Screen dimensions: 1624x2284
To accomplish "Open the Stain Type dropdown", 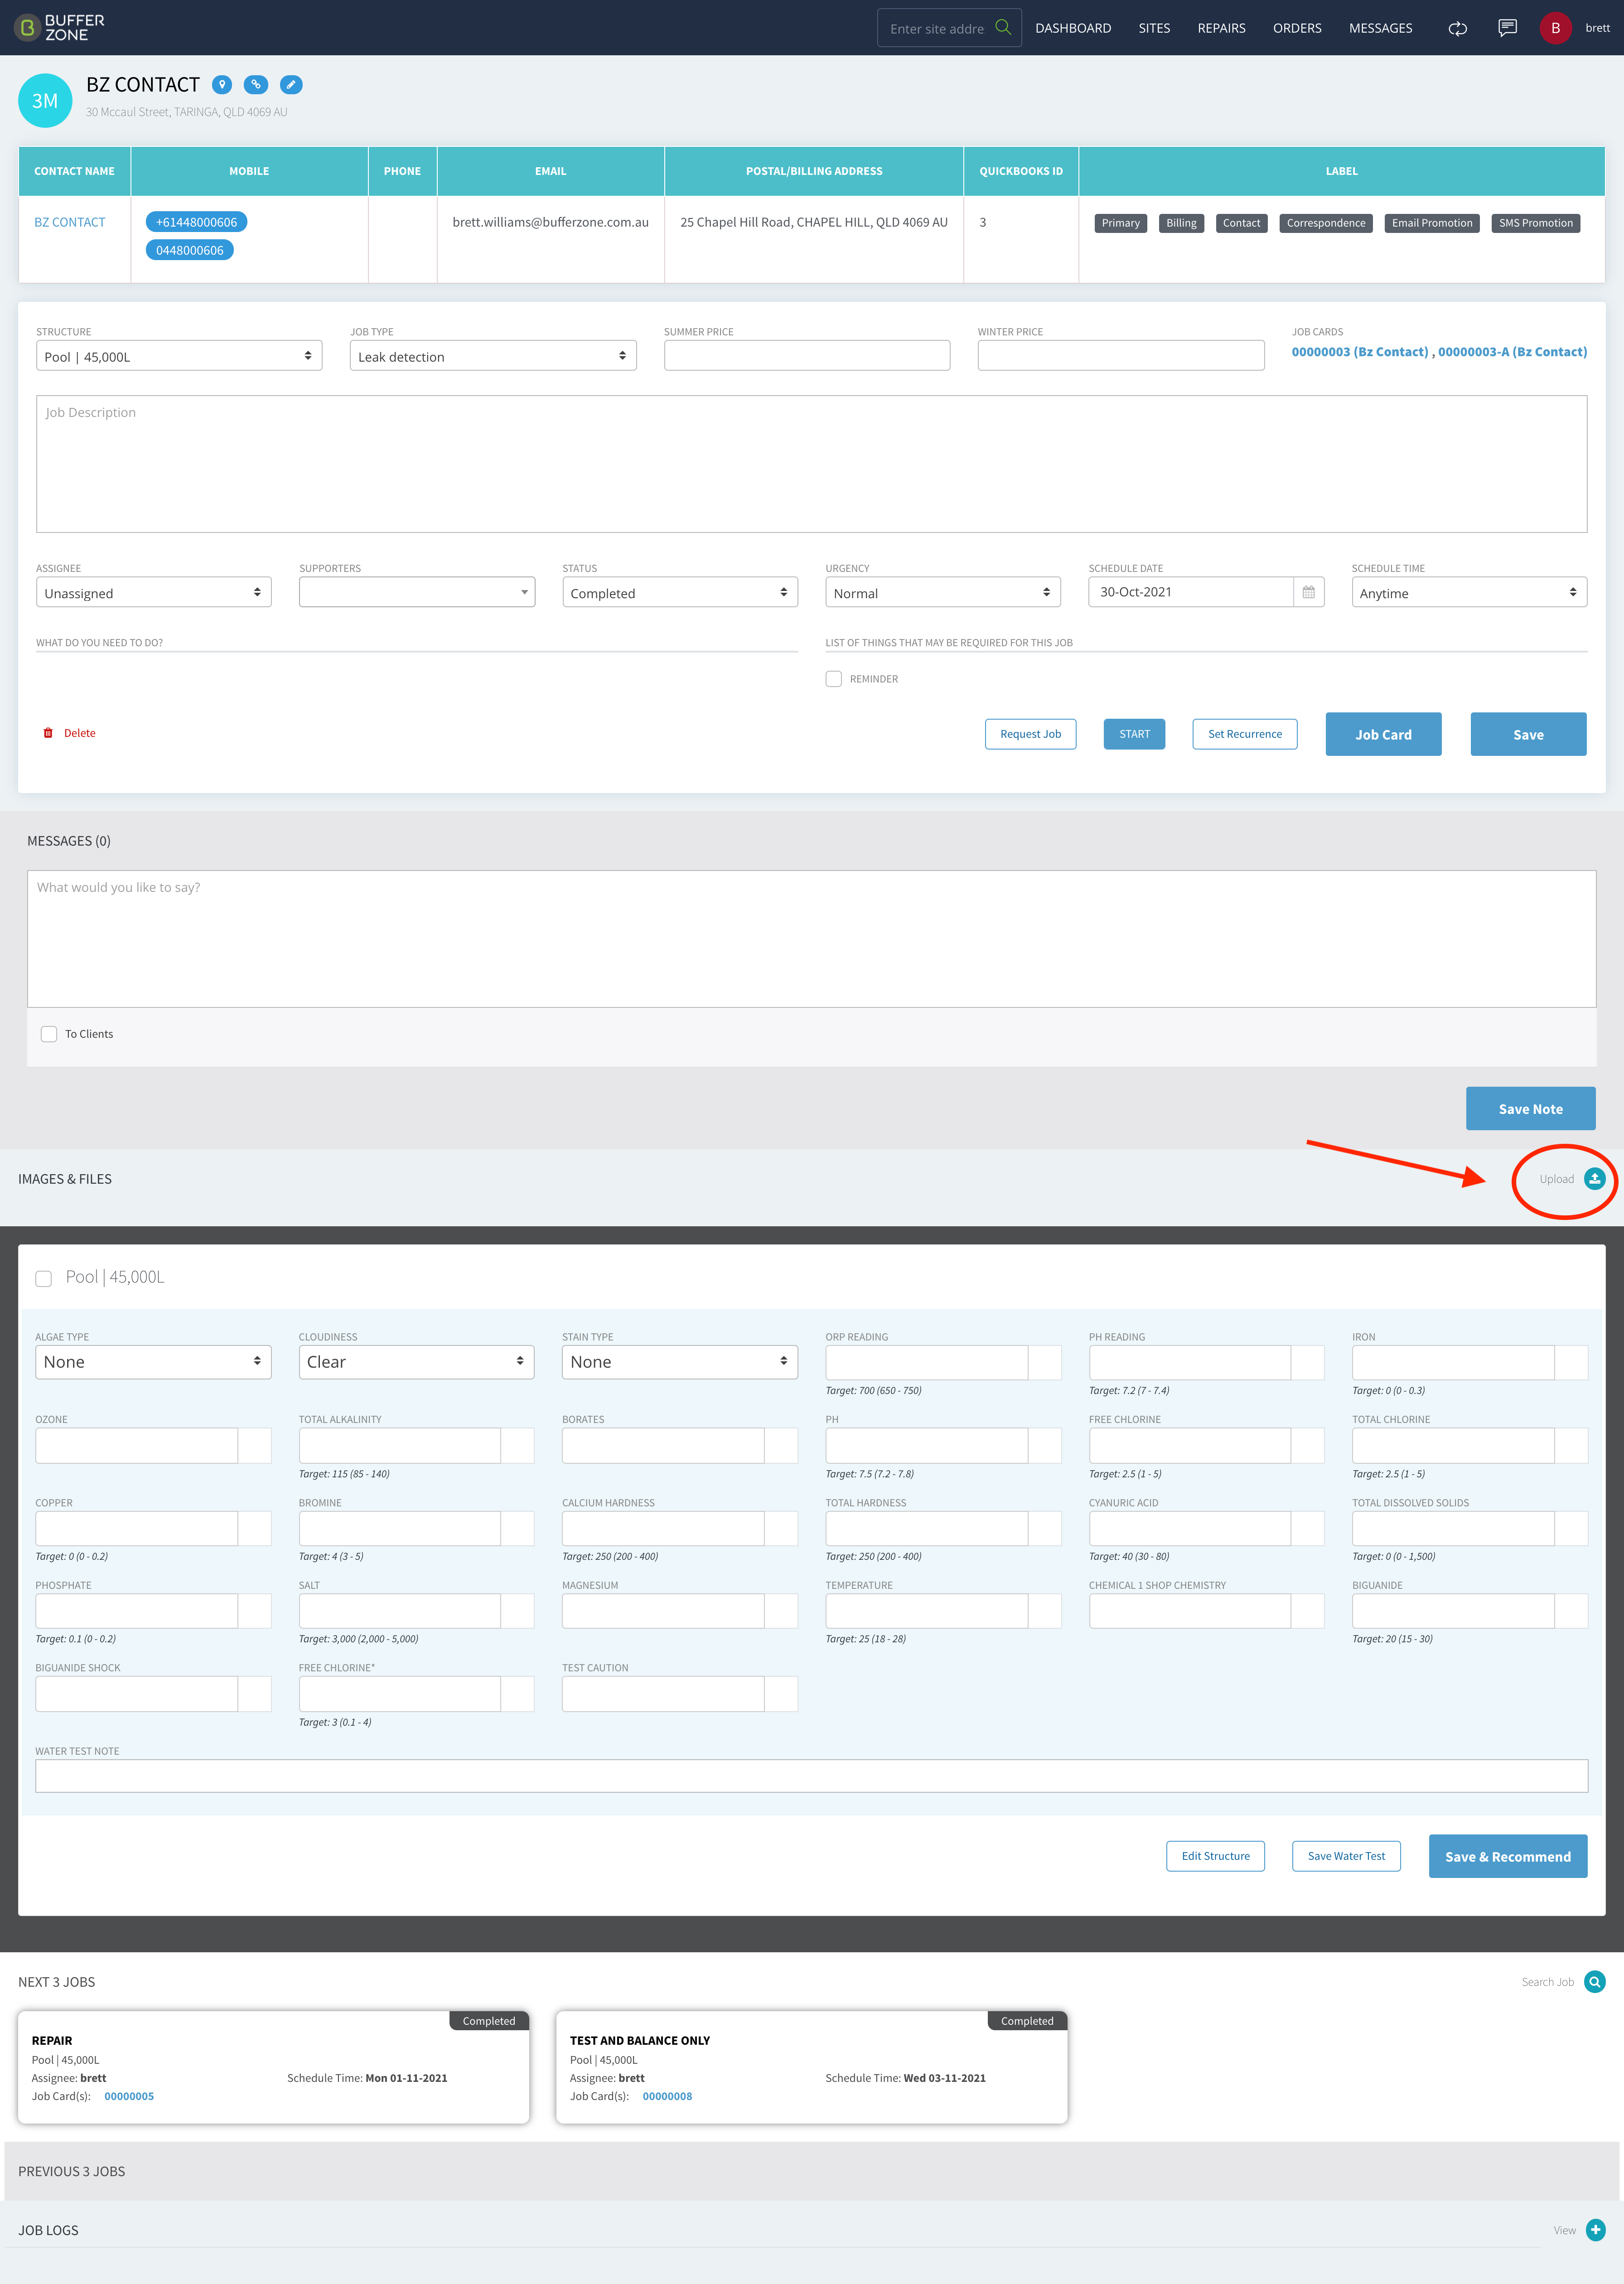I will (x=680, y=1362).
